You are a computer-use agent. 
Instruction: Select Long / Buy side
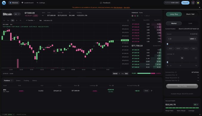pos(174,14)
